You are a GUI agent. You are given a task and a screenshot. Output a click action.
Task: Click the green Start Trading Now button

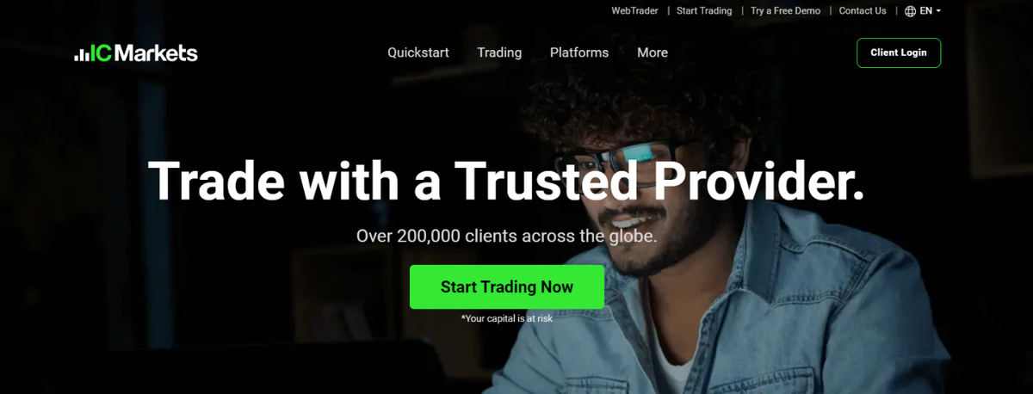507,287
